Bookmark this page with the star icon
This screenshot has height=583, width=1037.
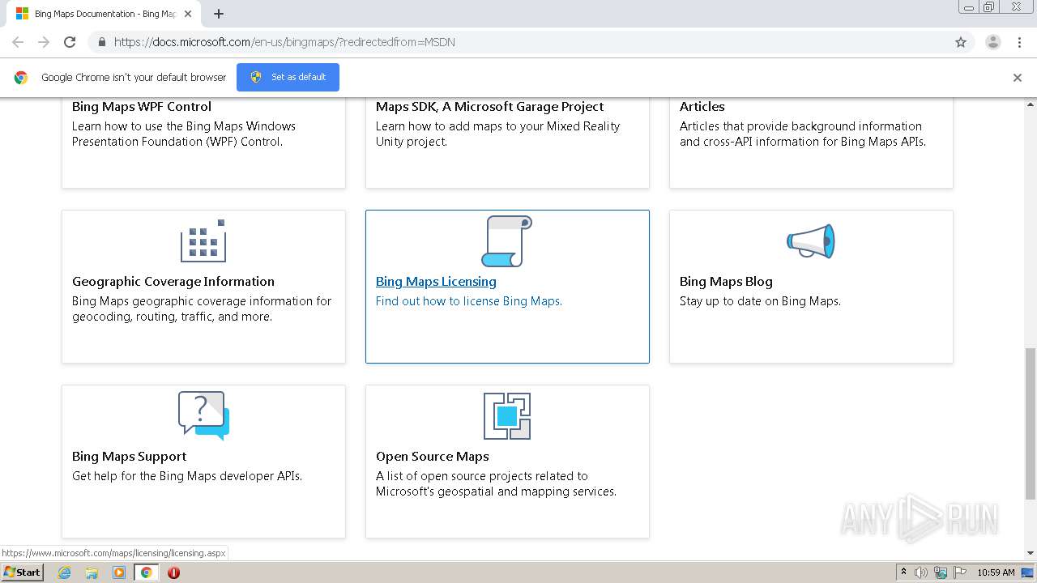point(961,42)
